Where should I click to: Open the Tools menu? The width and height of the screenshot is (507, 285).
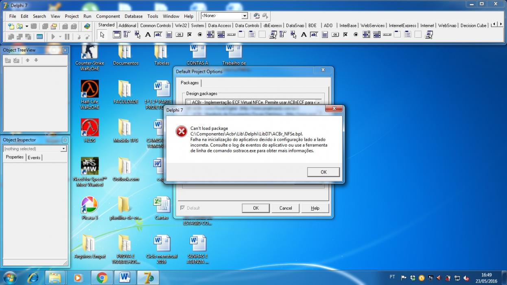click(153, 16)
